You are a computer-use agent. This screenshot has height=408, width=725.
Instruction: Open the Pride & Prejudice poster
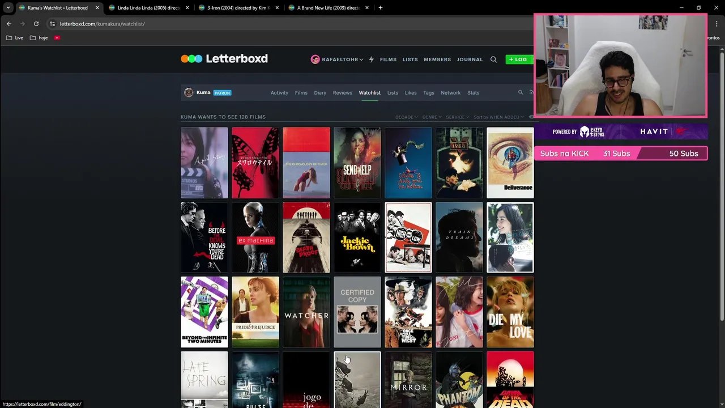255,312
